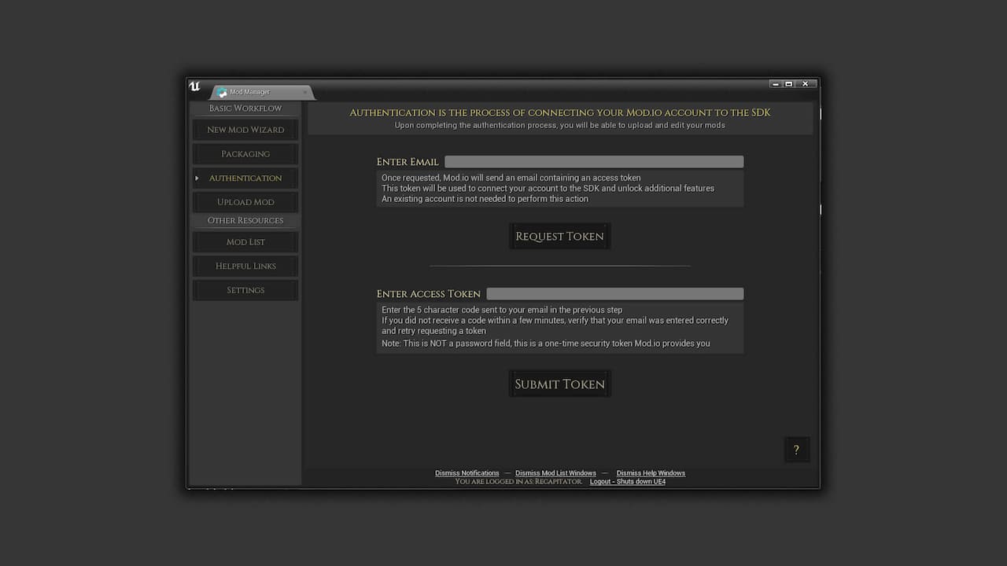The height and width of the screenshot is (566, 1007).
Task: Open the Settings sidebar item
Action: tap(245, 290)
